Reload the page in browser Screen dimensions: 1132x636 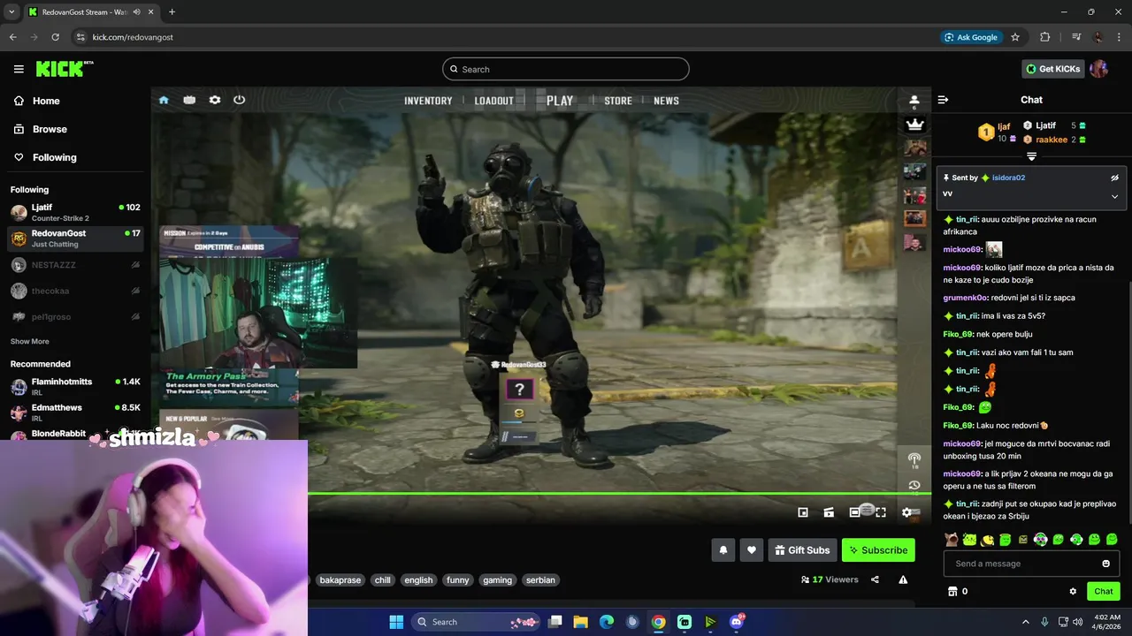pyautogui.click(x=55, y=37)
